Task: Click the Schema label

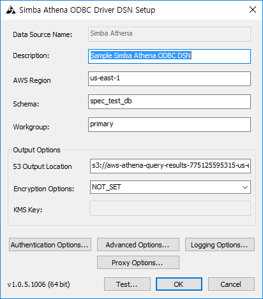Action: [x=26, y=104]
